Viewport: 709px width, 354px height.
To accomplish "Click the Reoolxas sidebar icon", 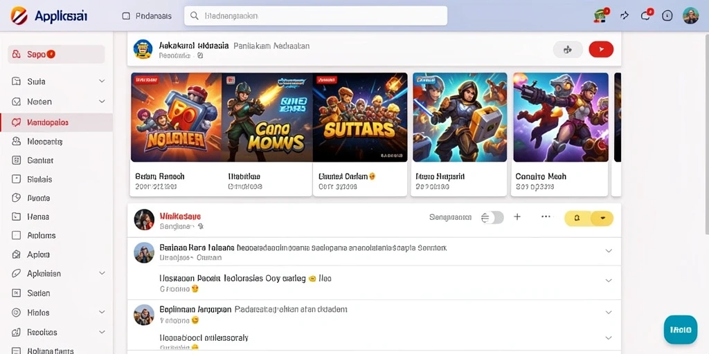I will coord(17,333).
